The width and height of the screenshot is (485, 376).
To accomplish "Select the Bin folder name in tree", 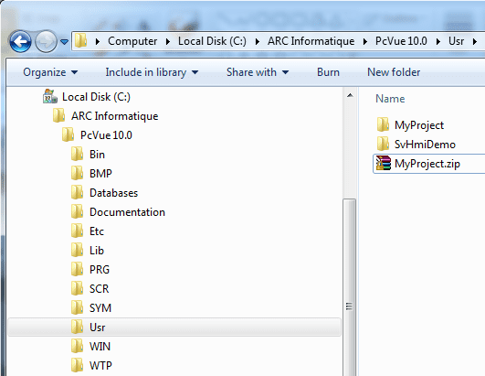I will 97,155.
